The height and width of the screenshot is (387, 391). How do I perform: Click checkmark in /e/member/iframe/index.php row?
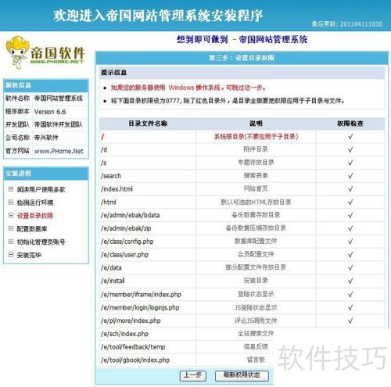tap(350, 295)
